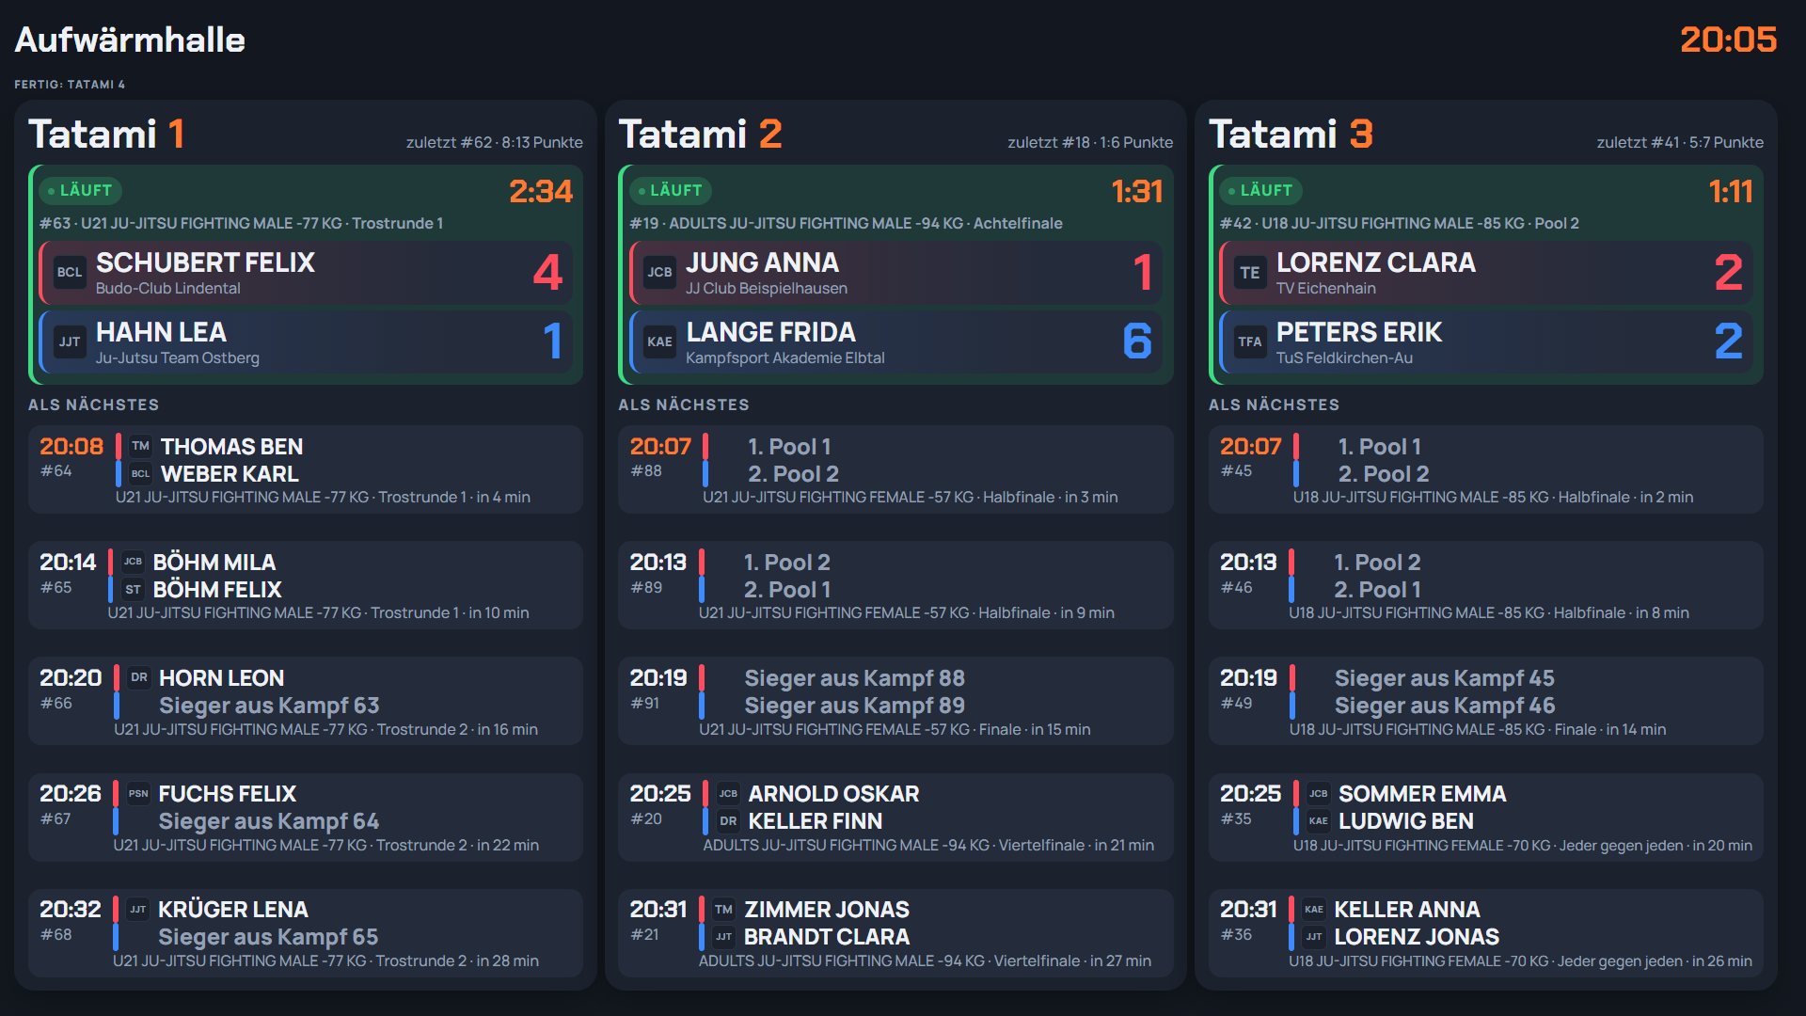The image size is (1806, 1016).
Task: Click Lange Frida's blue score 6
Action: point(1137,341)
